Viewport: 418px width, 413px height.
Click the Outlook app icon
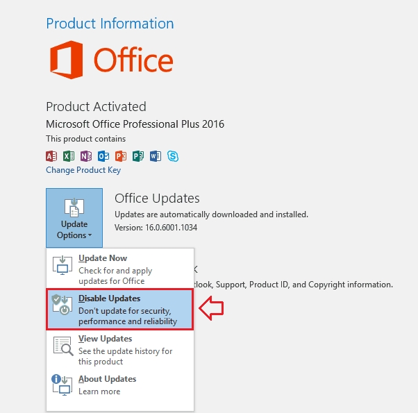(103, 156)
